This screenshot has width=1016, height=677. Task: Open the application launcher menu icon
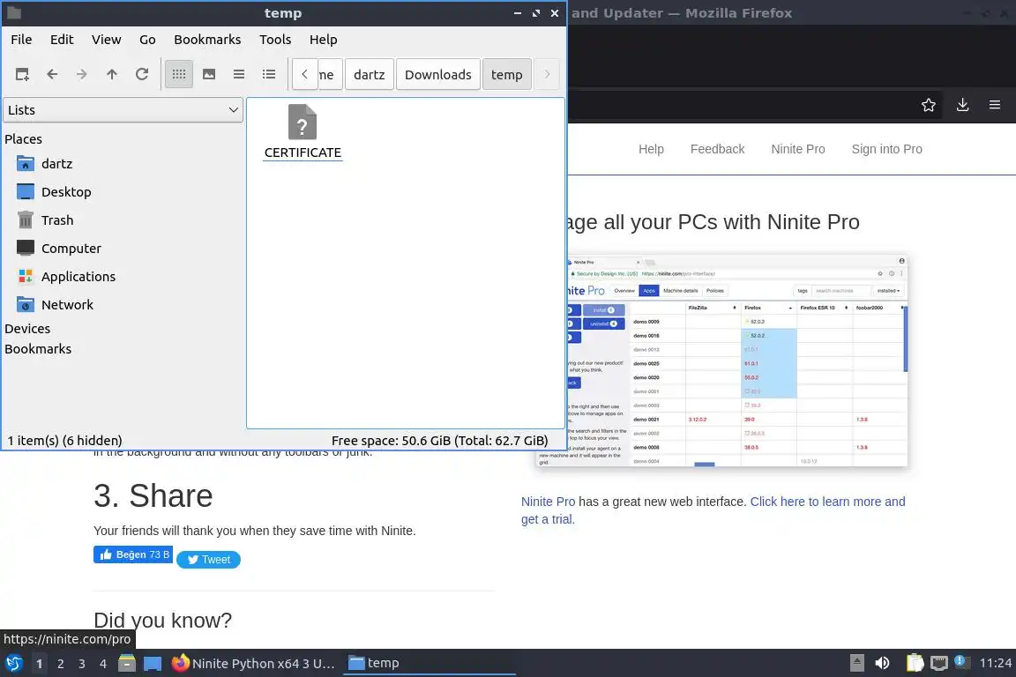(x=14, y=664)
